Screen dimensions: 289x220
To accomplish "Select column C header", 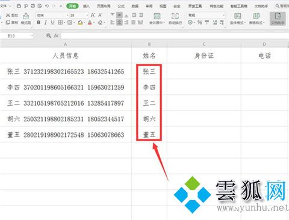I will pos(204,44).
